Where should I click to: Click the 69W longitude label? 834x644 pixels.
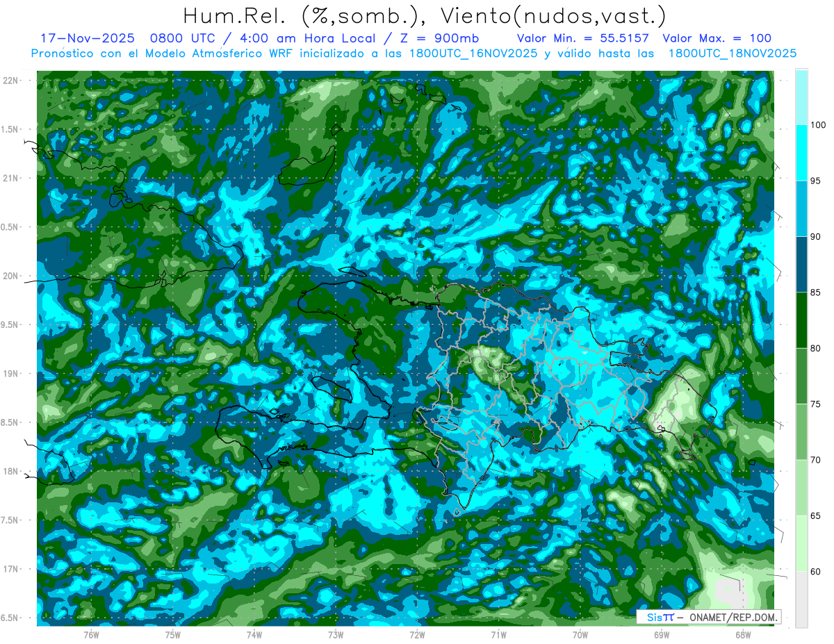(x=662, y=635)
